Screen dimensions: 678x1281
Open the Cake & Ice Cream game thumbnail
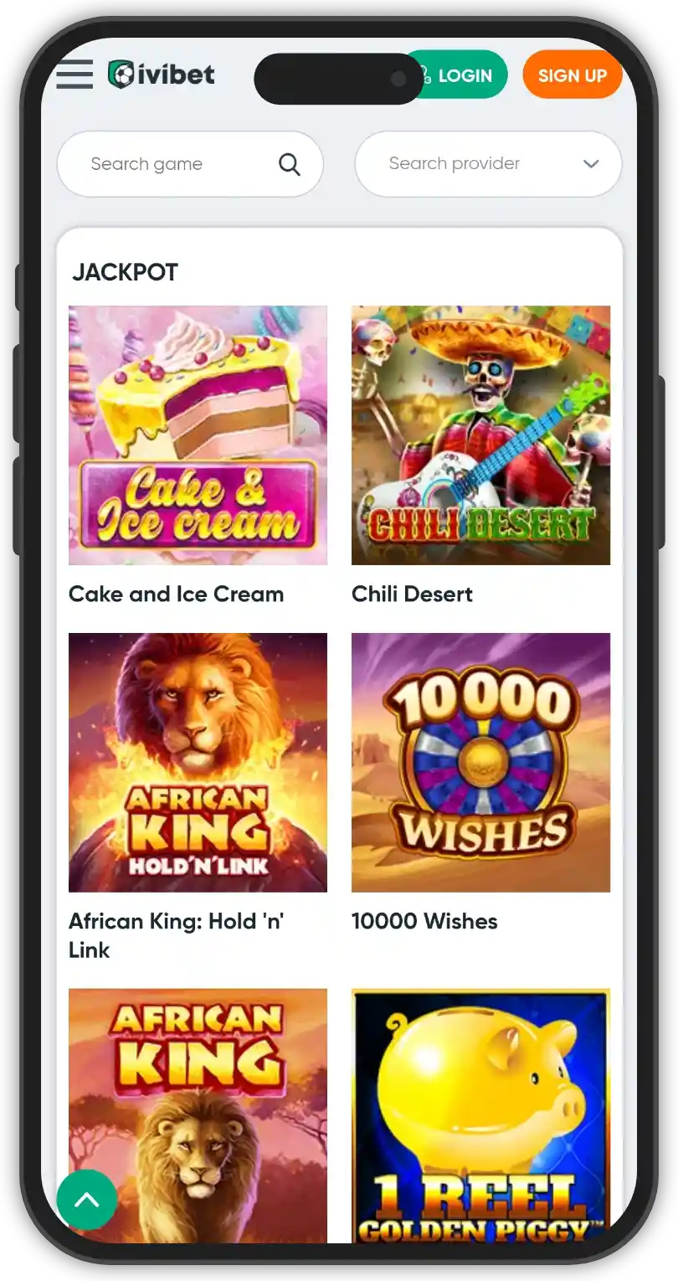[198, 435]
